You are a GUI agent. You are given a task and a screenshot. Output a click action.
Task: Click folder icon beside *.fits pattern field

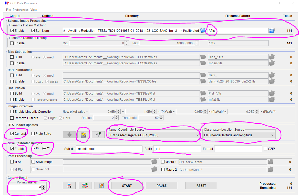pyautogui.click(x=272, y=31)
